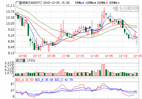Click the tallest red candlestick near 12-05
Viewport: 142px width, 99px height.
point(104,14)
